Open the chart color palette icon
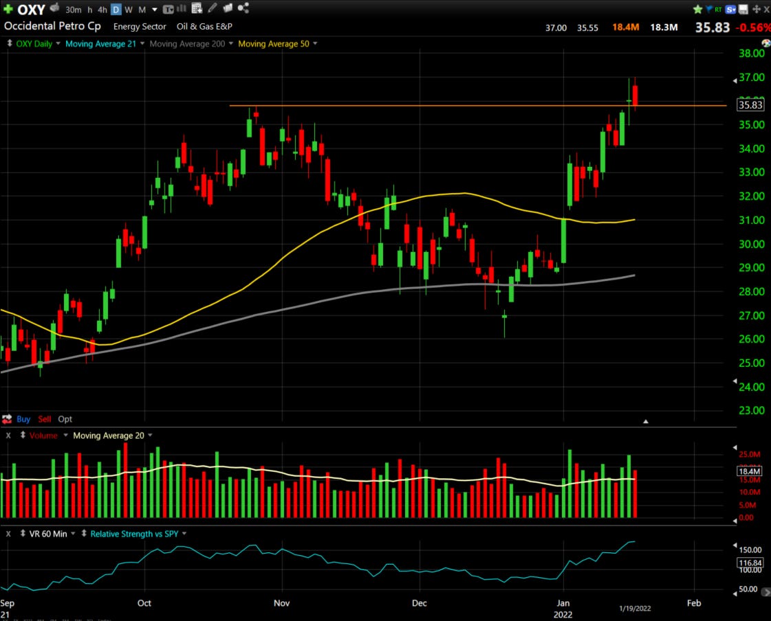Screen dimensions: 771x621 tap(766, 43)
